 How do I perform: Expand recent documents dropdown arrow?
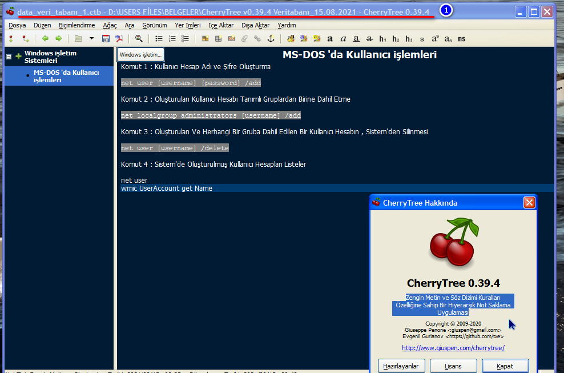[91, 38]
